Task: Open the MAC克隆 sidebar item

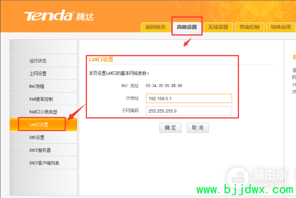Action: [43, 86]
